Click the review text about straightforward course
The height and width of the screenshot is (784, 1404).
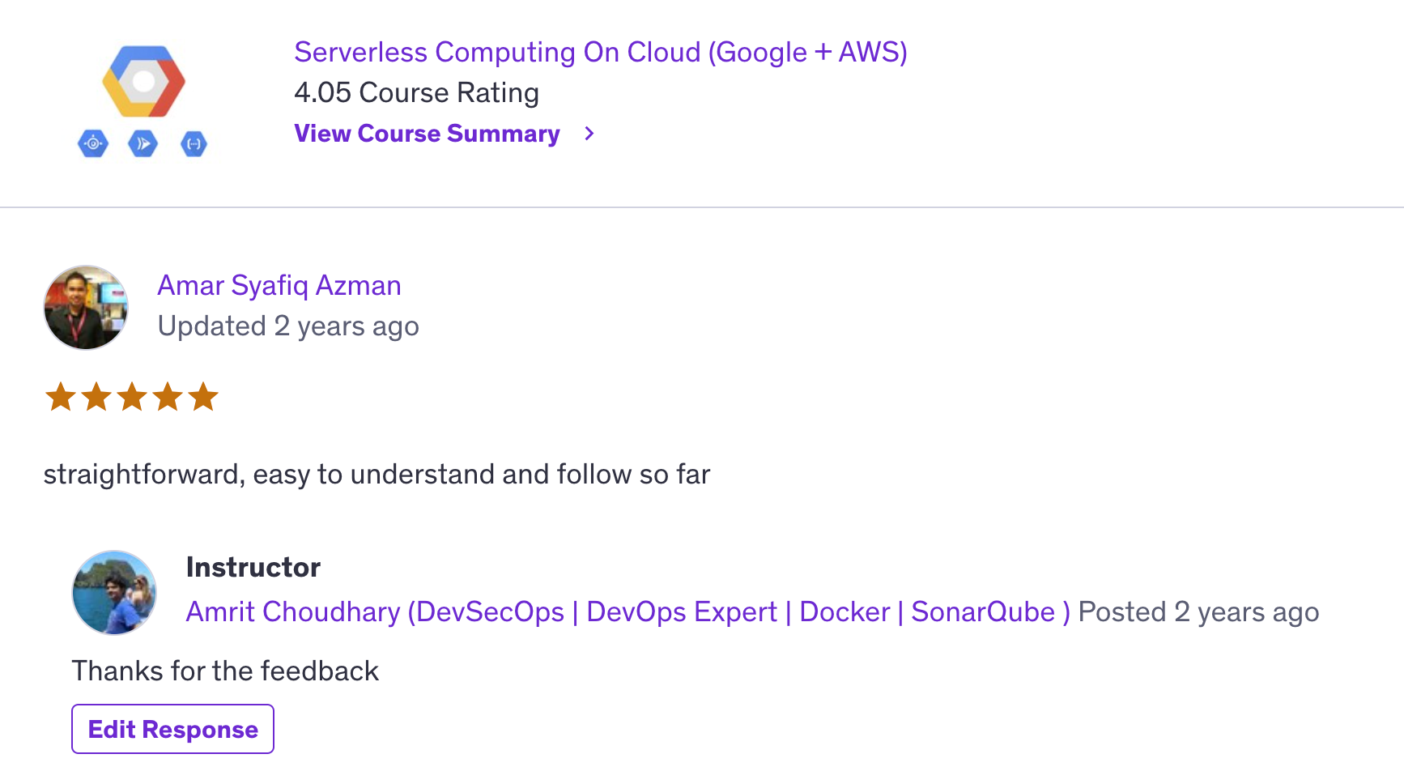pos(377,474)
